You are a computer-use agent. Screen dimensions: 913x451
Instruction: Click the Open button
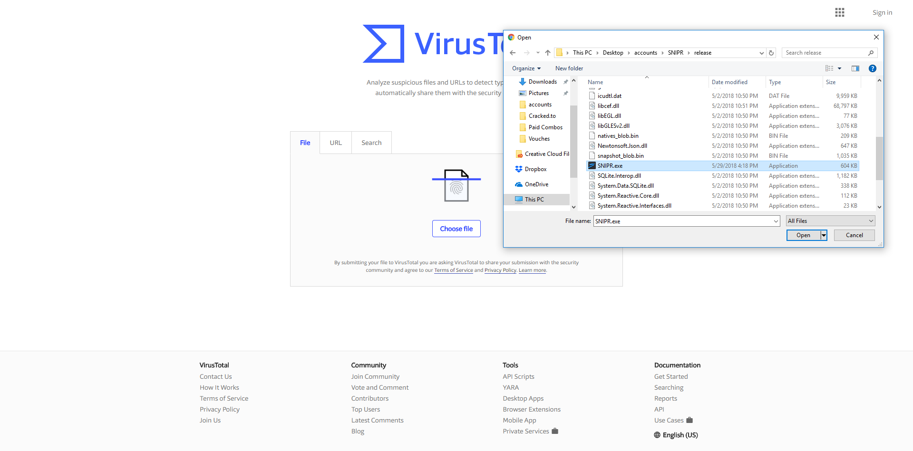(804, 235)
